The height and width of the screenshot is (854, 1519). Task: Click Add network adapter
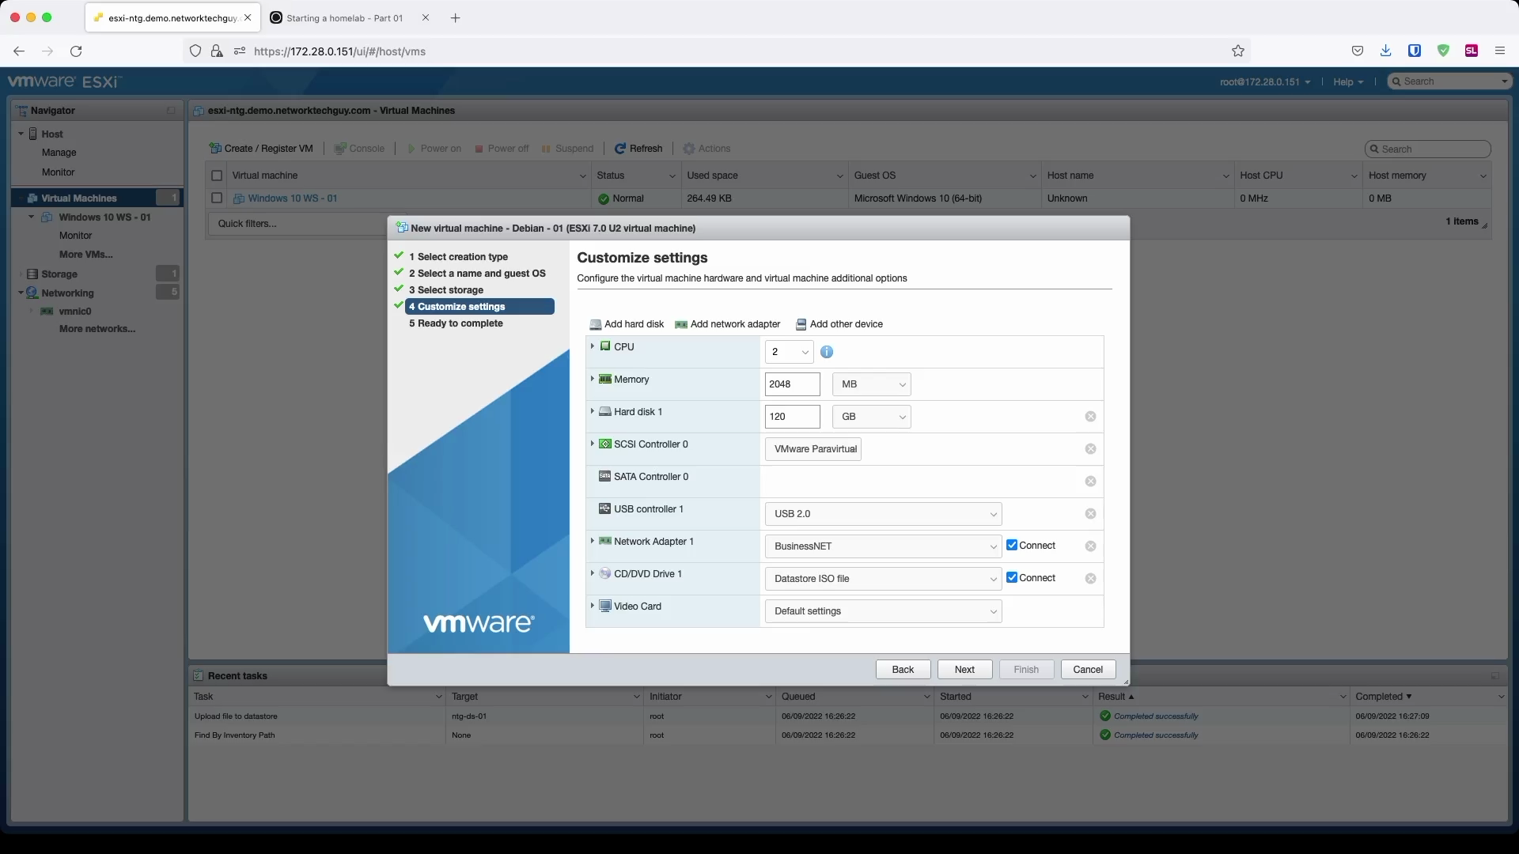coord(727,324)
